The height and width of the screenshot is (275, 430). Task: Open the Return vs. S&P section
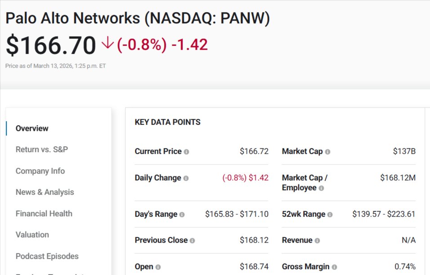[42, 149]
